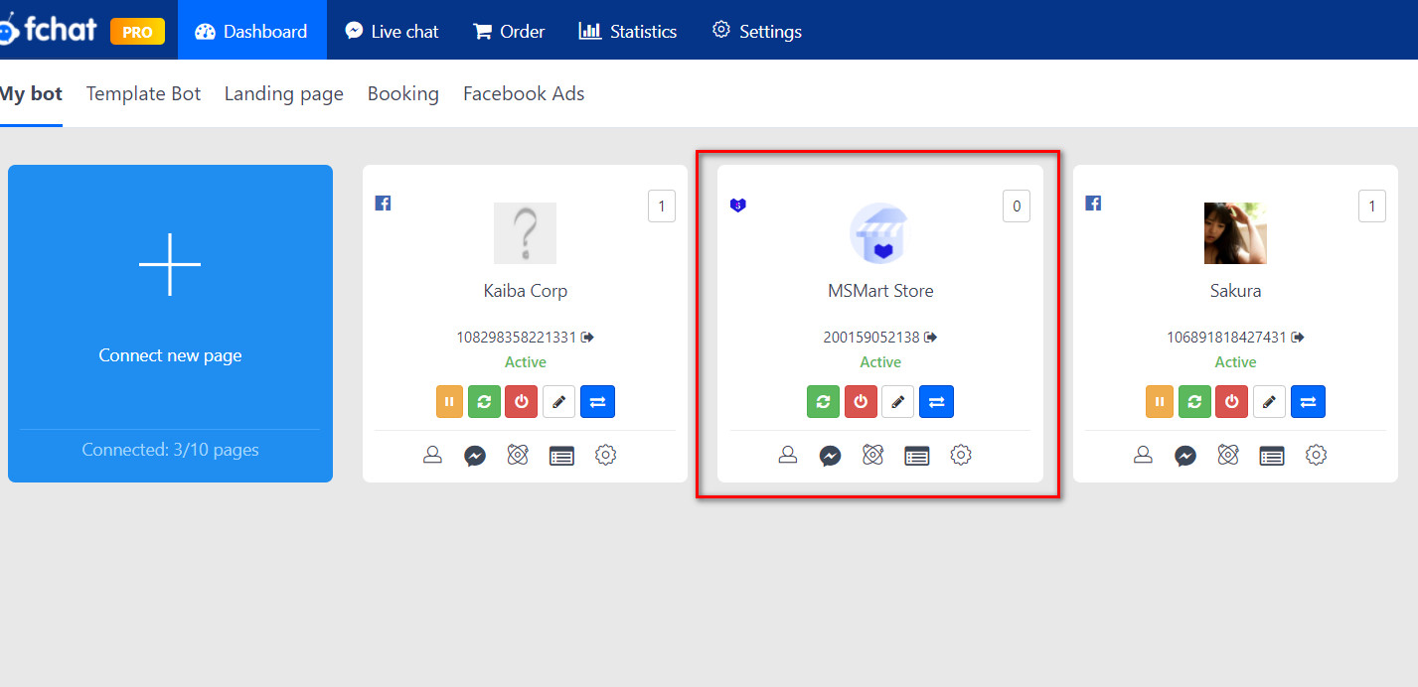
Task: Click MSMart Store counter badge showing 0
Action: point(1017,206)
